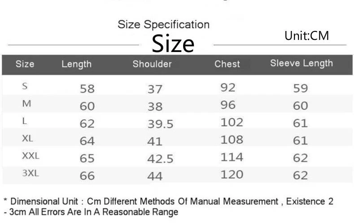Click the "Size Specification" heading text
This screenshot has height=223, width=354.
[x=163, y=25]
